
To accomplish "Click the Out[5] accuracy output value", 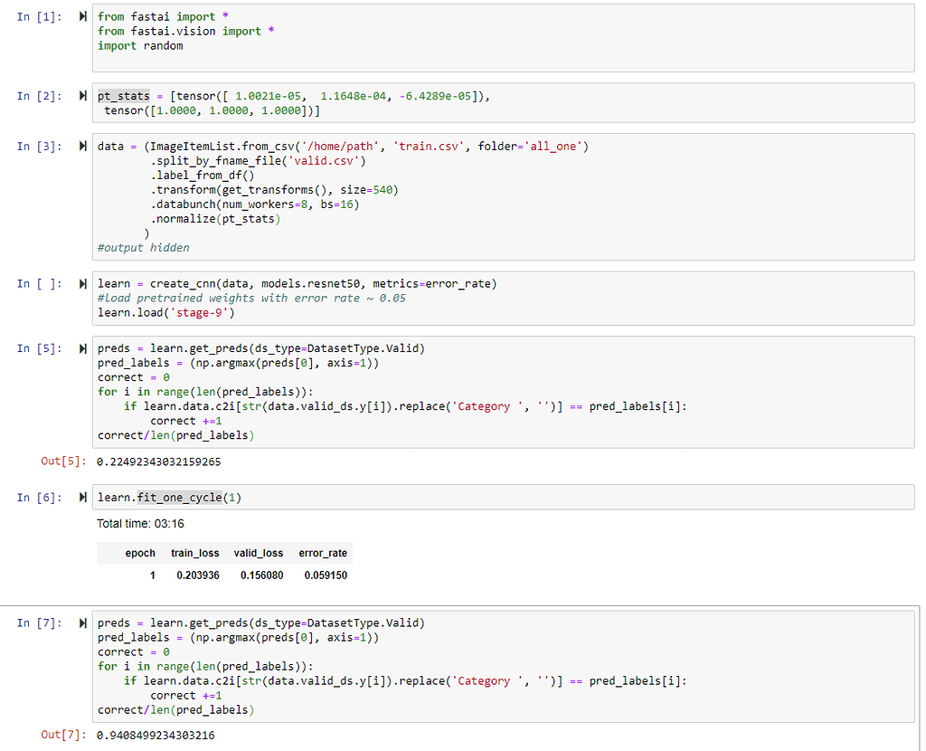I will coord(159,460).
